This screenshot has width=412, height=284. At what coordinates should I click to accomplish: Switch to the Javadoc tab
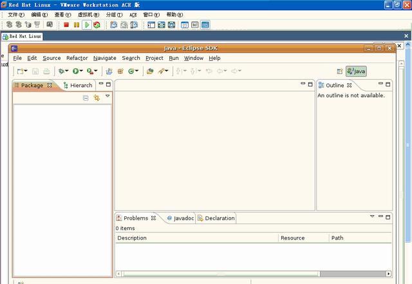click(180, 218)
